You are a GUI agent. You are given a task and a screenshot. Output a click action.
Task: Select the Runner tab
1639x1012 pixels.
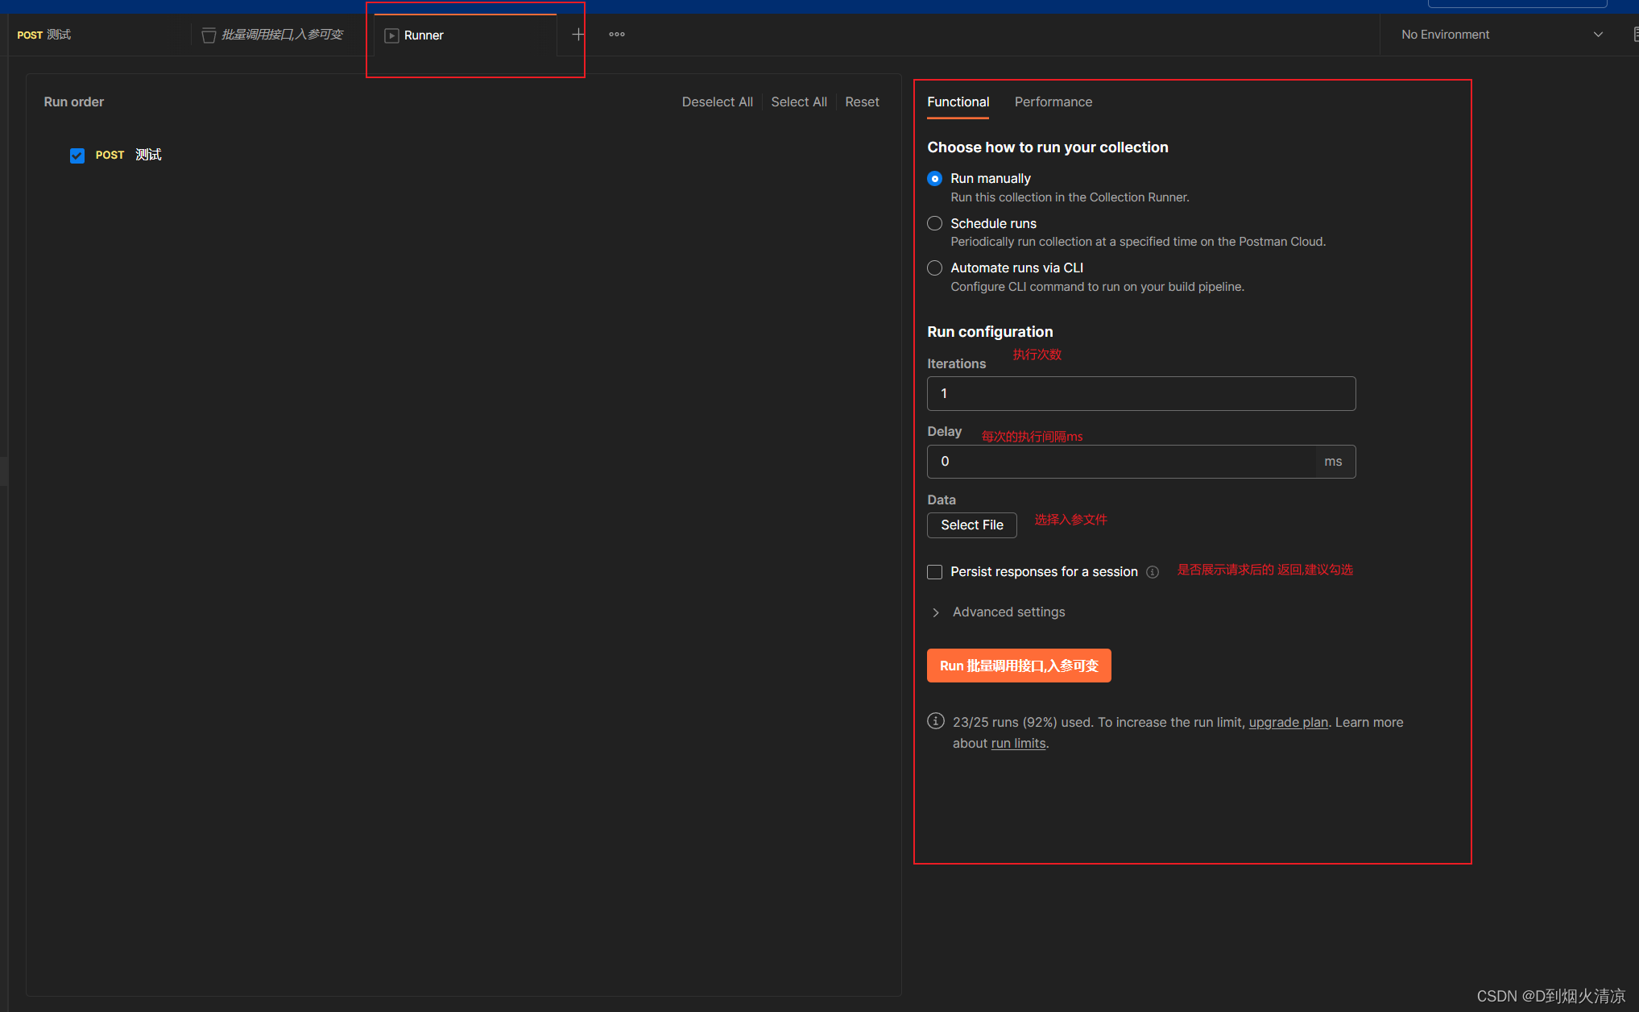pos(465,35)
